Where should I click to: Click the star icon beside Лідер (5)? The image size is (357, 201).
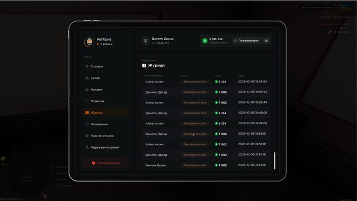tap(153, 43)
